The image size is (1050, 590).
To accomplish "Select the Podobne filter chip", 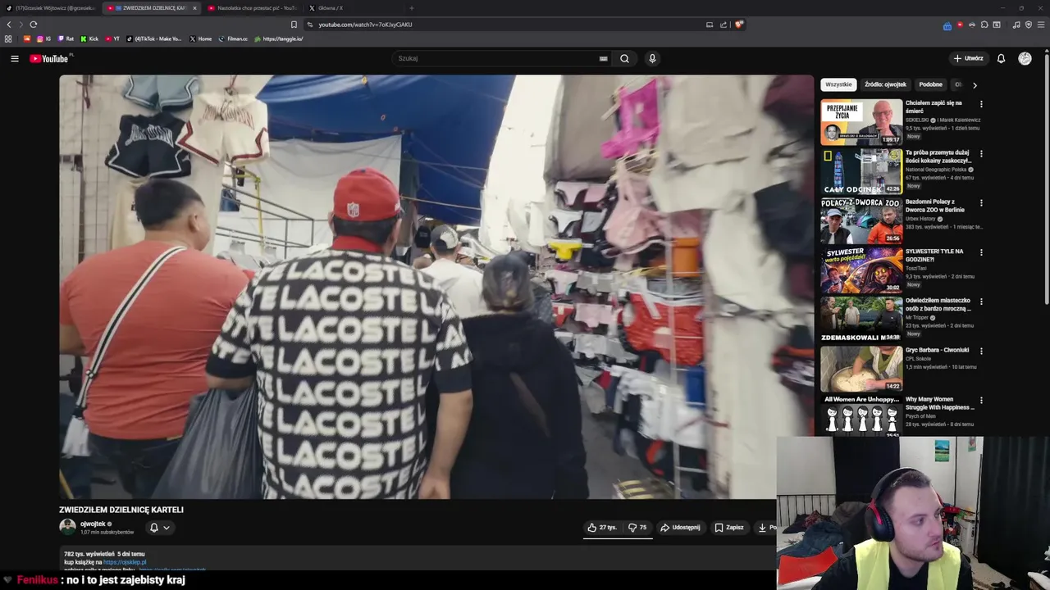I will 930,84.
